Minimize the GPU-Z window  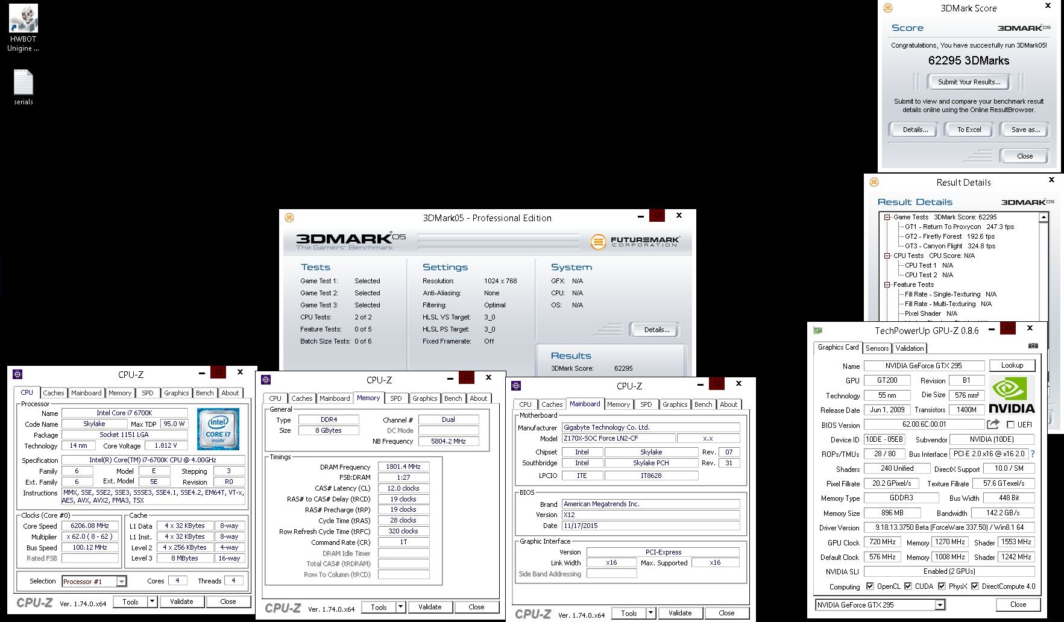coord(992,329)
